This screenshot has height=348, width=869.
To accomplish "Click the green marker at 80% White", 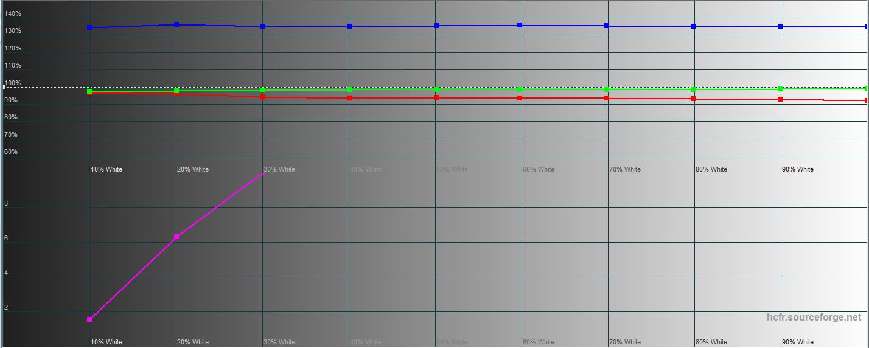I will coord(693,89).
